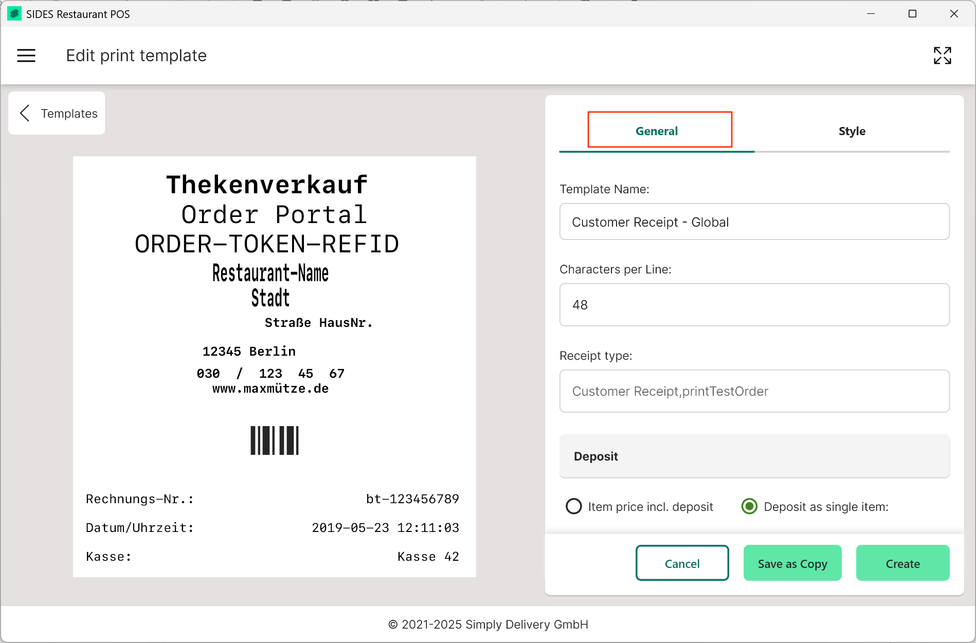Image resolution: width=976 pixels, height=643 pixels.
Task: Minimize the SIDES Restaurant POS window
Action: [871, 14]
